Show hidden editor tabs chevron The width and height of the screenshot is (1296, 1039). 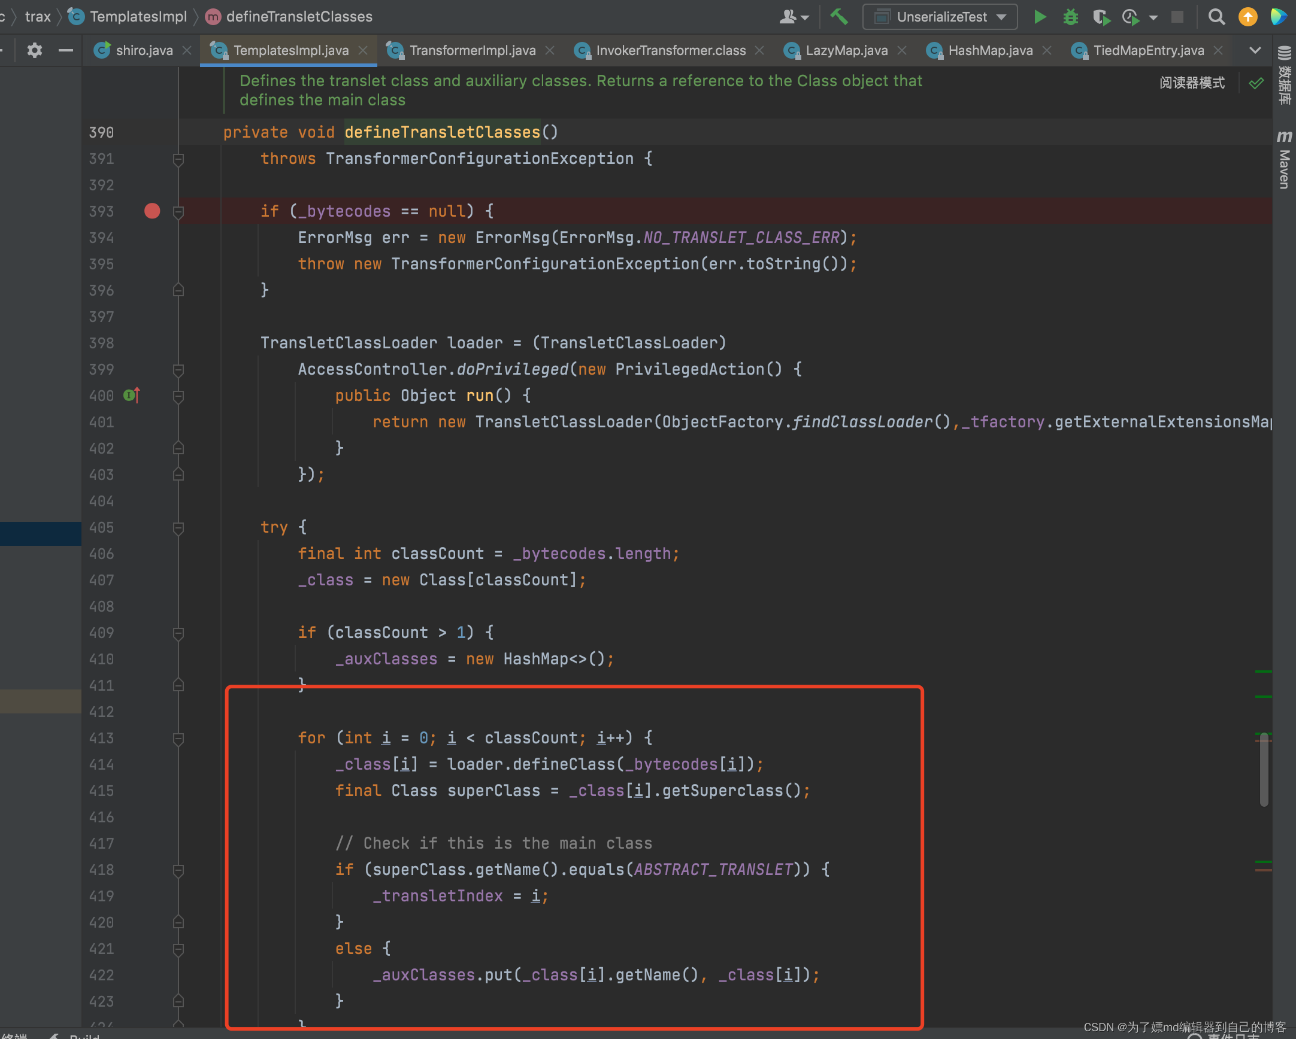pos(1255,50)
